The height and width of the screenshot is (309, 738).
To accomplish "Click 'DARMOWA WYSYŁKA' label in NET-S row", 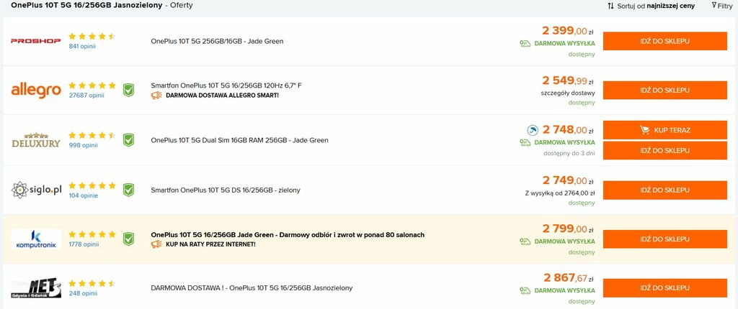I will pyautogui.click(x=564, y=291).
